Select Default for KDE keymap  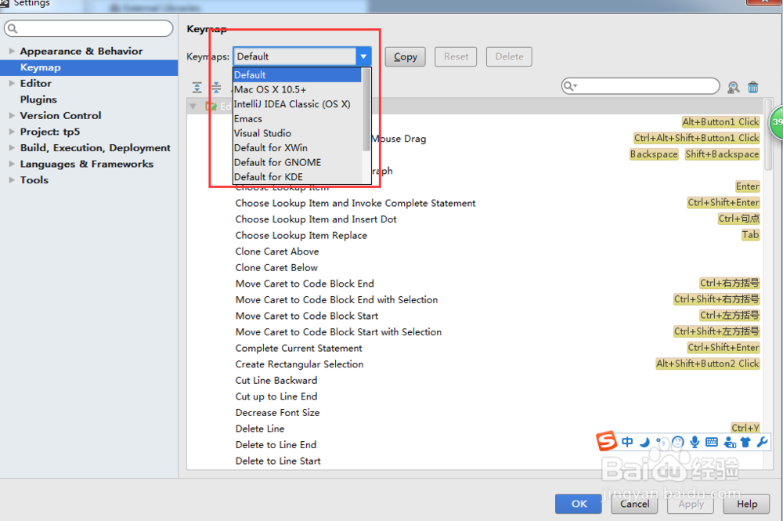297,177
